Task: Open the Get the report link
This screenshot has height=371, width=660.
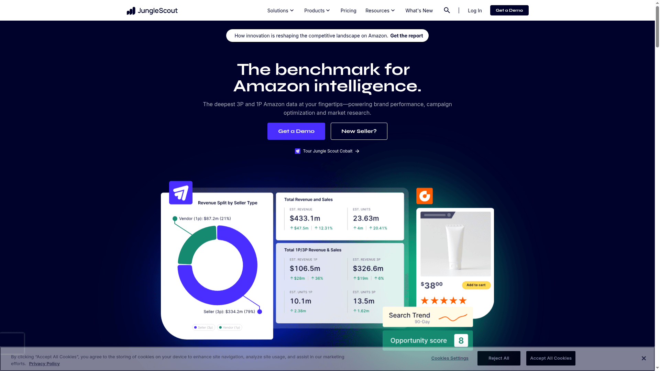Action: (x=406, y=35)
